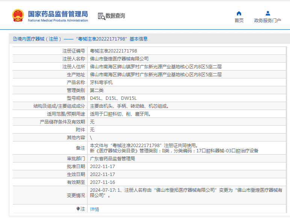Click the 管理类别 label
290x218 pixels.
click(x=76, y=90)
